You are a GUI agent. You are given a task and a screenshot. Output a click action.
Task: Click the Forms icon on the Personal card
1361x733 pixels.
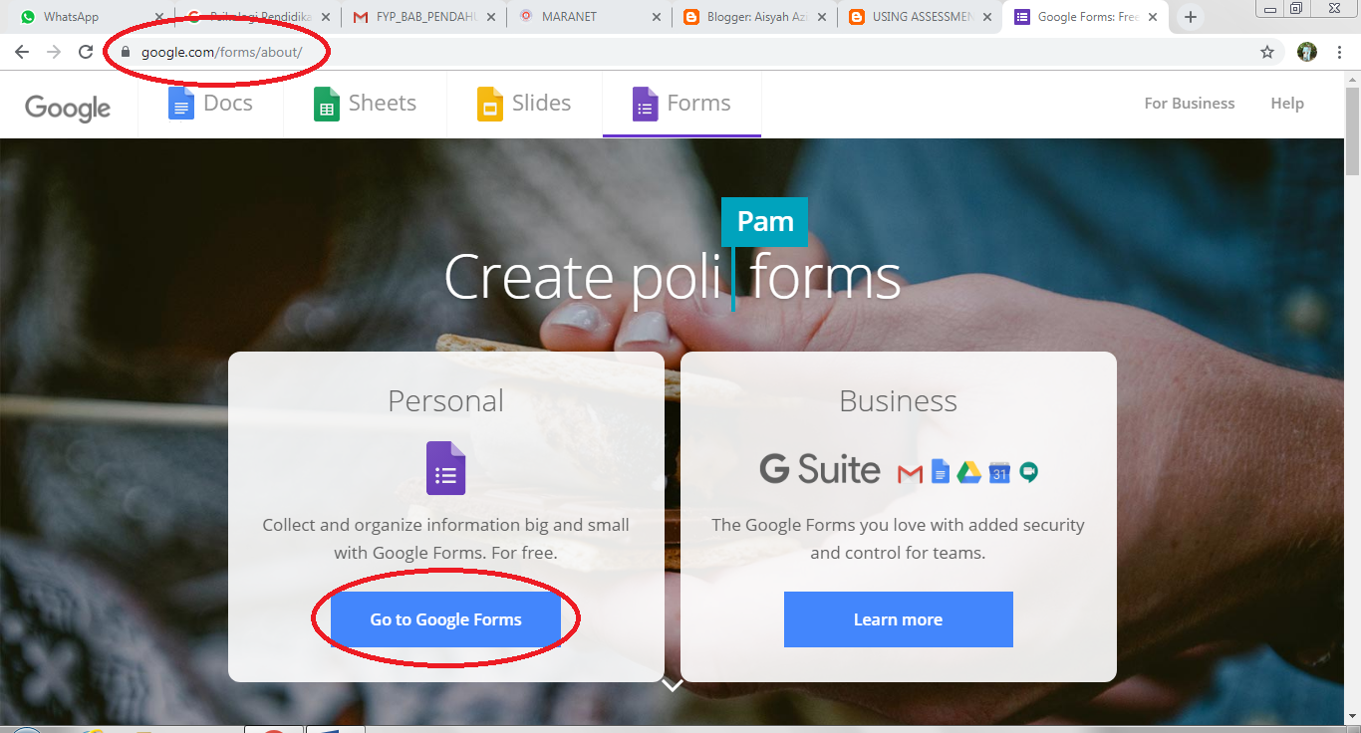pyautogui.click(x=445, y=468)
